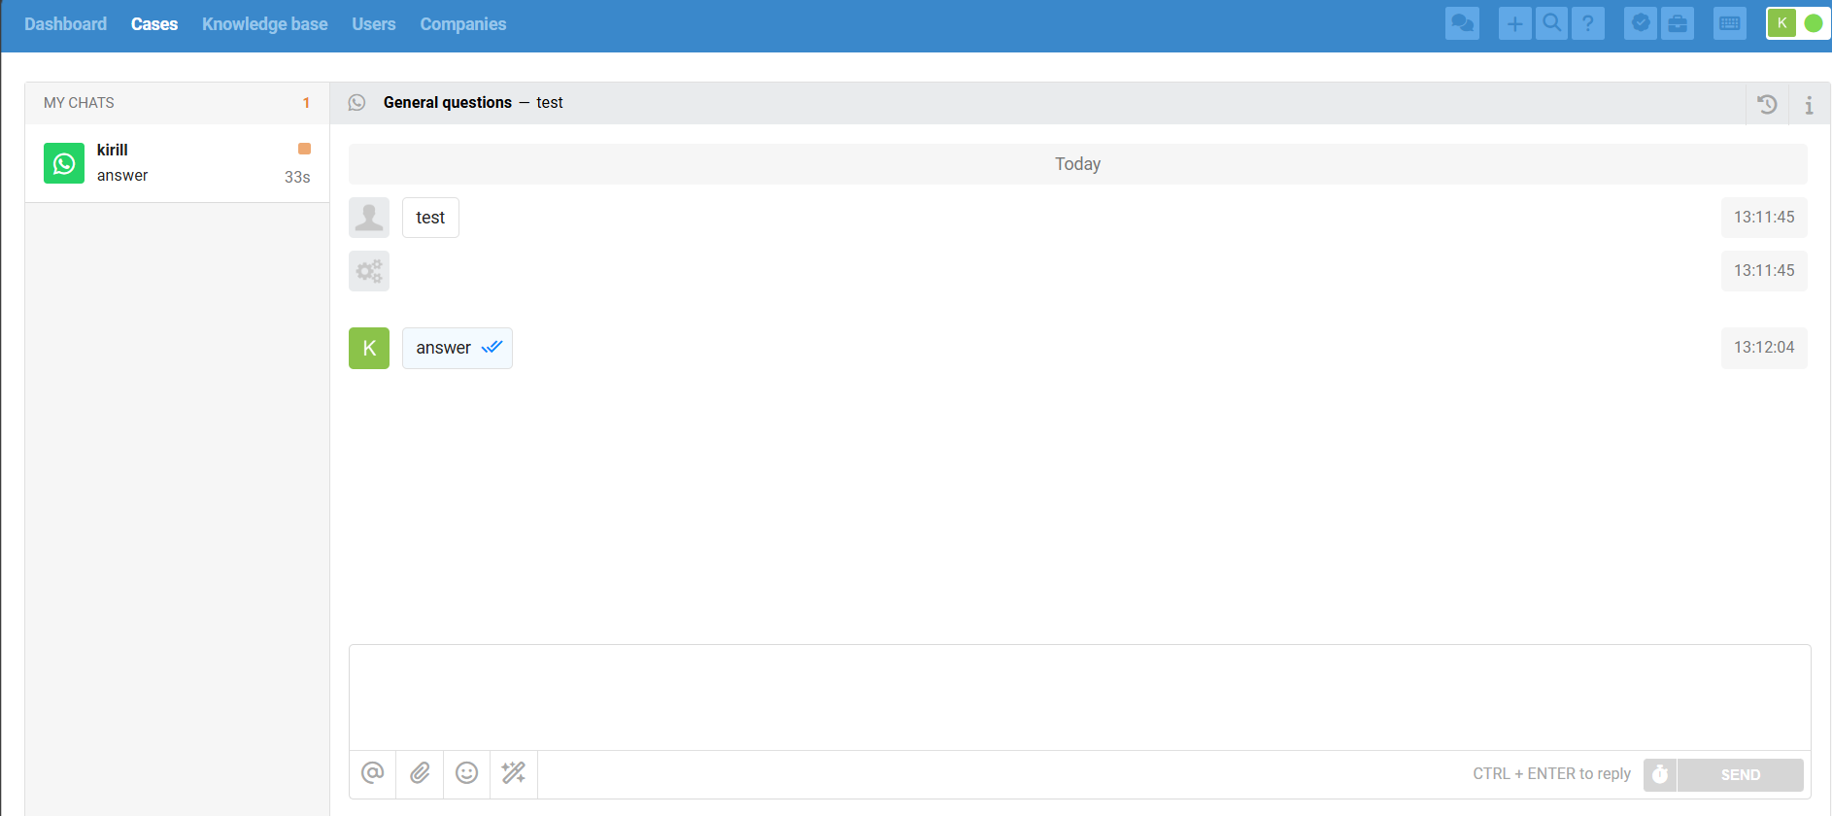Viewport: 1832px width, 816px height.
Task: Show chat history with clock icon
Action: (1767, 104)
